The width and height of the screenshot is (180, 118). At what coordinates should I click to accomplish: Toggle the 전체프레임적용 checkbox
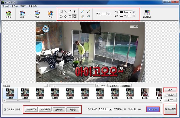[x=5, y=110]
